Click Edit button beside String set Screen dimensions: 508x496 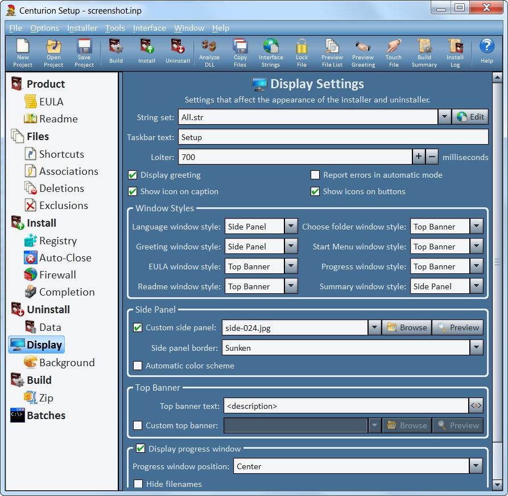click(x=470, y=117)
